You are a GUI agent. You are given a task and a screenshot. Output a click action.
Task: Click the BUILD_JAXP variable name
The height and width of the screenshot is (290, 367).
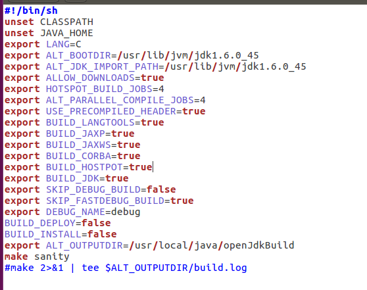[x=76, y=133]
